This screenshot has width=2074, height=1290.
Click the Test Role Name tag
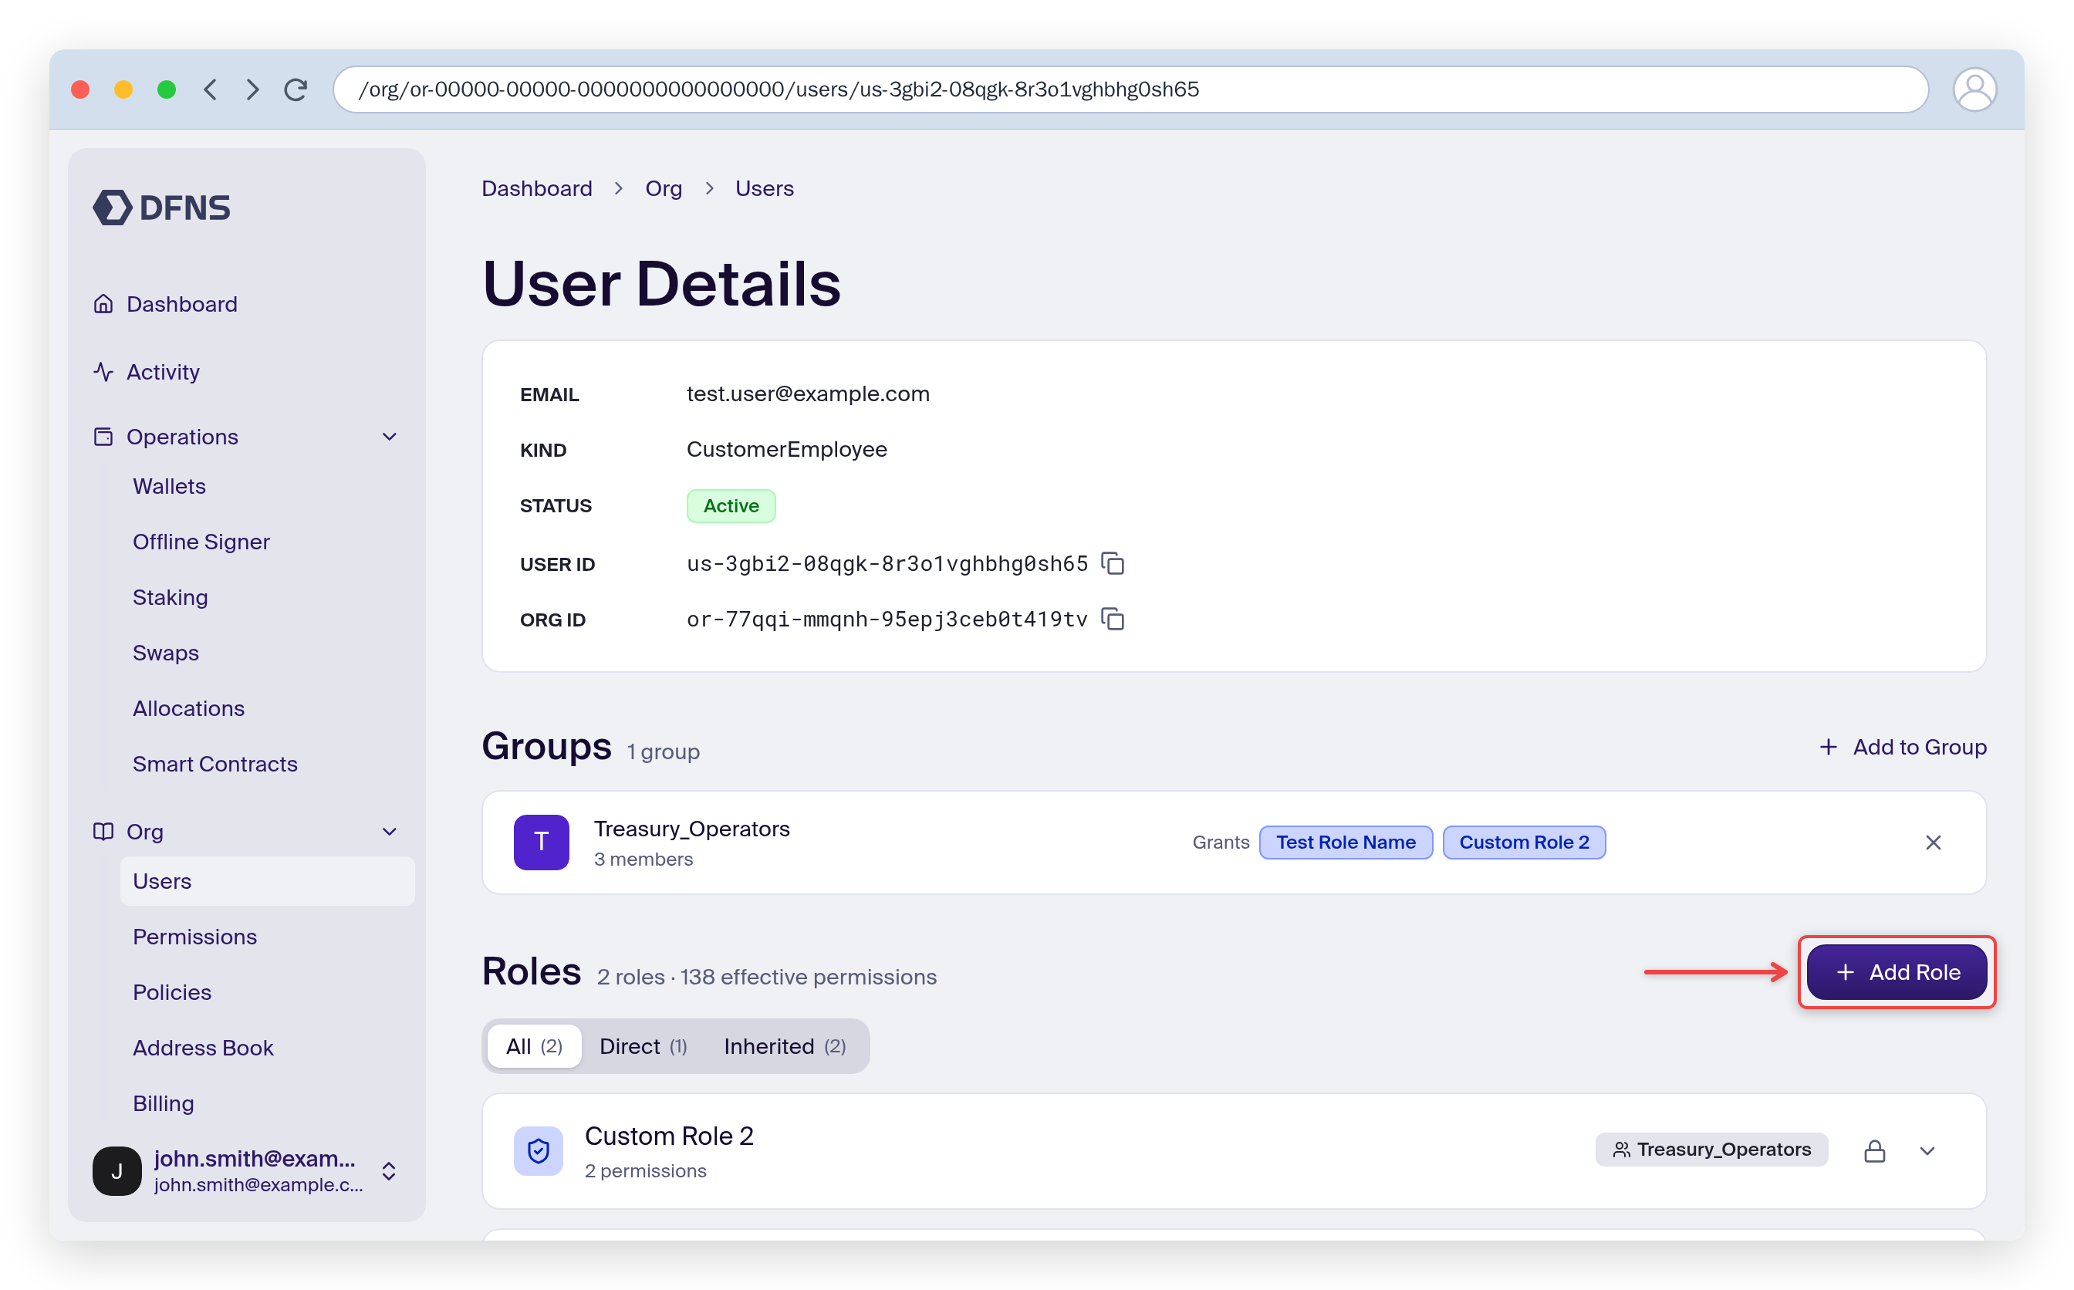click(1346, 842)
